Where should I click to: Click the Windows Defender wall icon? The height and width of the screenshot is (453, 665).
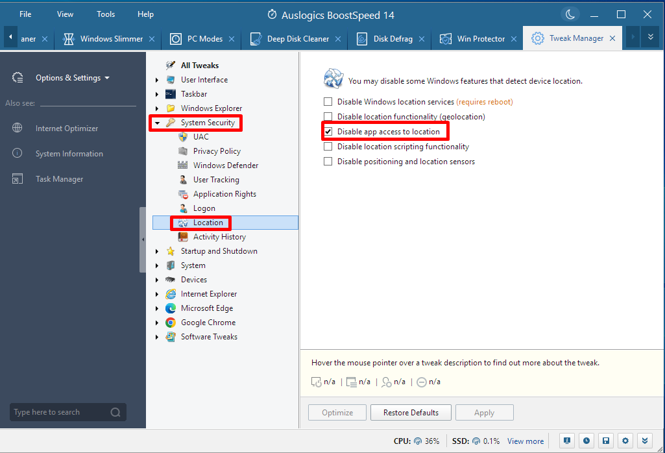[x=183, y=165]
